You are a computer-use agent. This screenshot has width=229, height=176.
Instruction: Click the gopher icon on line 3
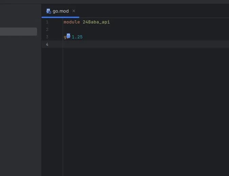68,36
